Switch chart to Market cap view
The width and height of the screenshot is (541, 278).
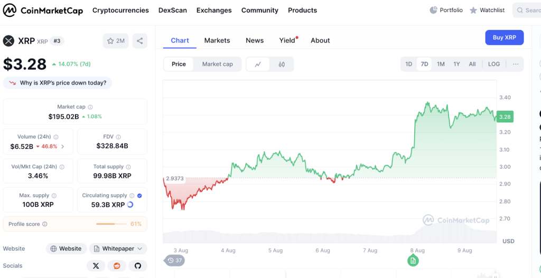(217, 64)
